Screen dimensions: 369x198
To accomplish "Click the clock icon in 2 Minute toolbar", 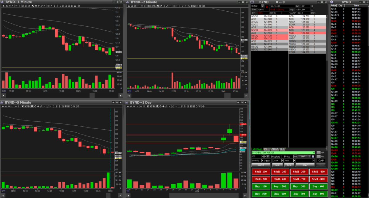I will pyautogui.click(x=174, y=6).
